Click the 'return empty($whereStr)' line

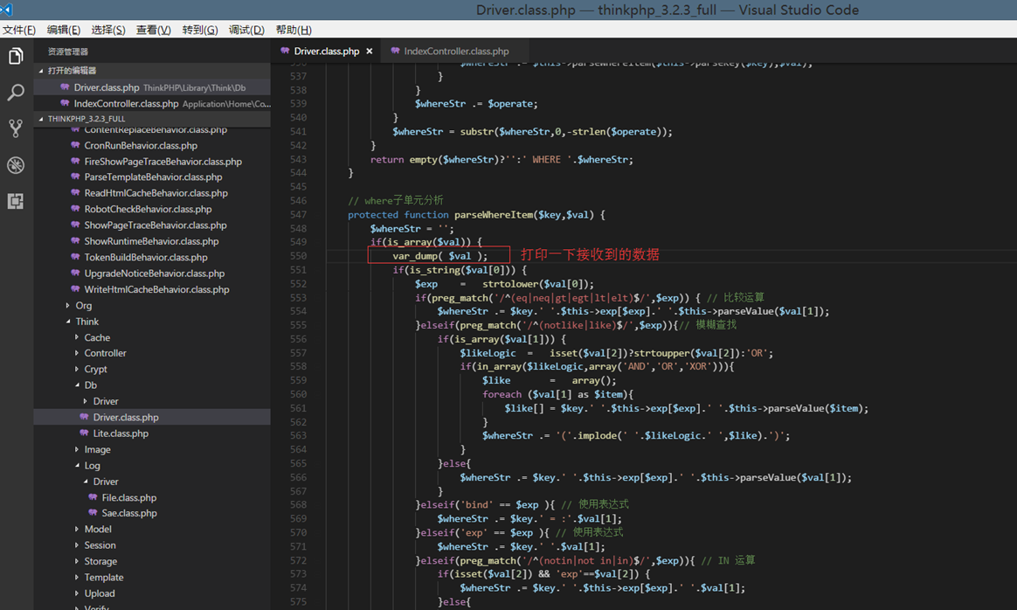pyautogui.click(x=502, y=160)
